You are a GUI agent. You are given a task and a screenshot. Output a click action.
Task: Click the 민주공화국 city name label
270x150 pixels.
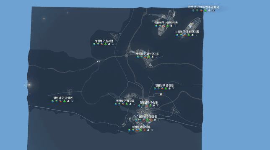pos(203,7)
